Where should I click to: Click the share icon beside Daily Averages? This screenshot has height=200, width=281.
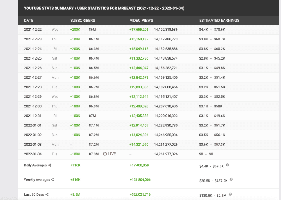tap(50, 165)
